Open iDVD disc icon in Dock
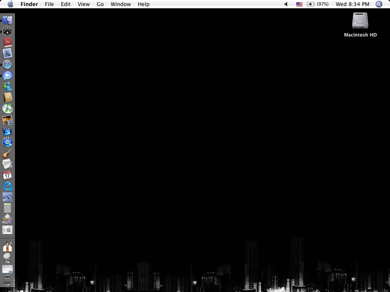This screenshot has height=292, width=390. point(8,142)
